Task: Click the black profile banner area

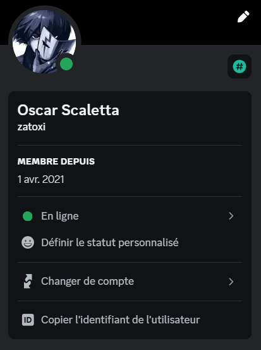Action: click(x=156, y=22)
